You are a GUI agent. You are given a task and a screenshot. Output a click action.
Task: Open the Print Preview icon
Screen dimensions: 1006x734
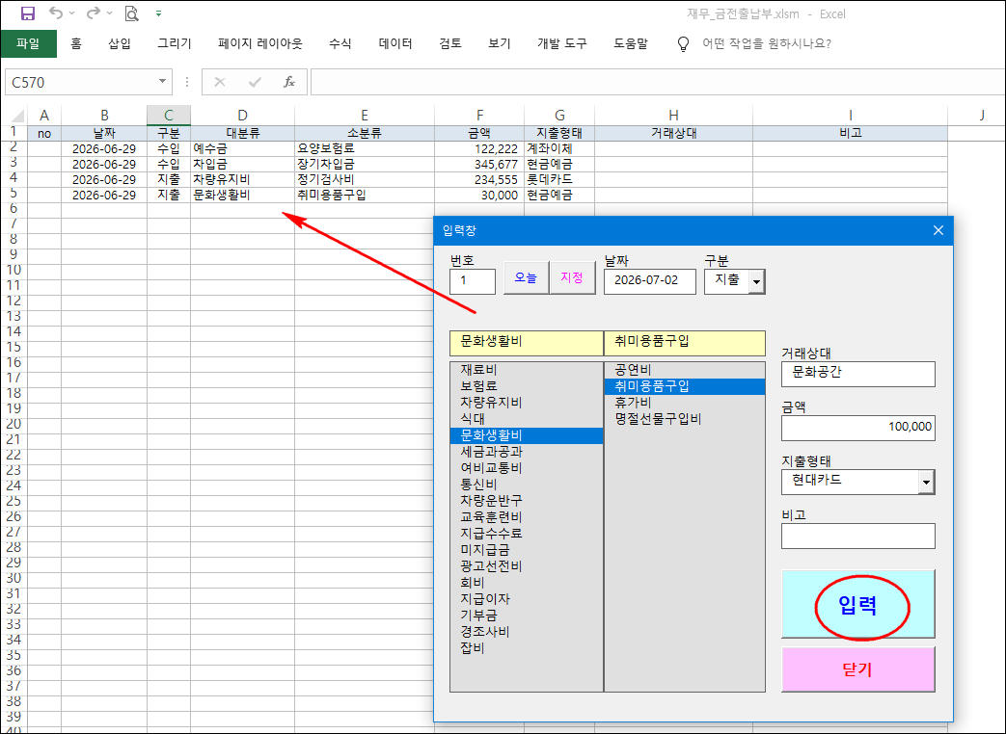[x=131, y=13]
